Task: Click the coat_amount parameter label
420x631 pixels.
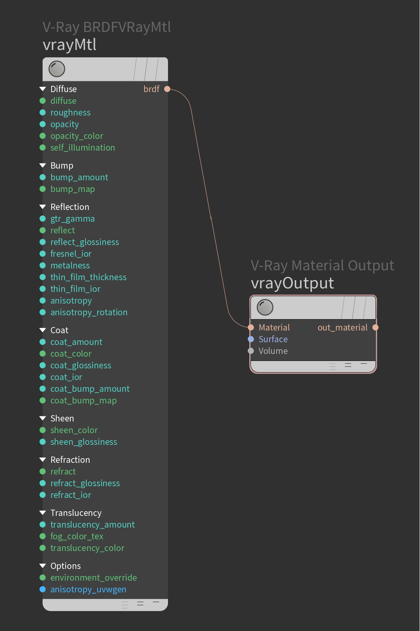Action: 77,342
